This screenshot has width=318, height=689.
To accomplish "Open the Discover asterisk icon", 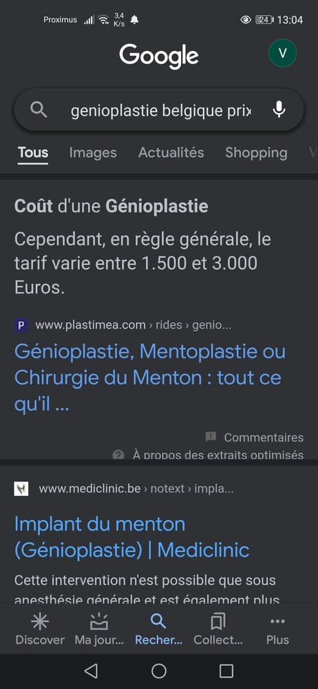I will [x=40, y=621].
